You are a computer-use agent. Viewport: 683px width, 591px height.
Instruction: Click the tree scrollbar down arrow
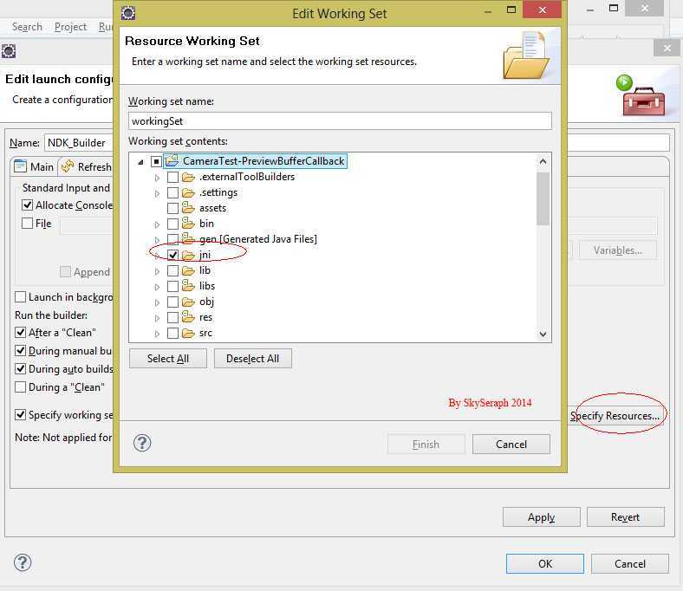[x=543, y=334]
